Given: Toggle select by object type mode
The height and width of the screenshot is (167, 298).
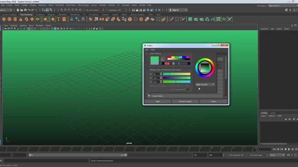Looking at the screenshot, I should tap(47, 10).
